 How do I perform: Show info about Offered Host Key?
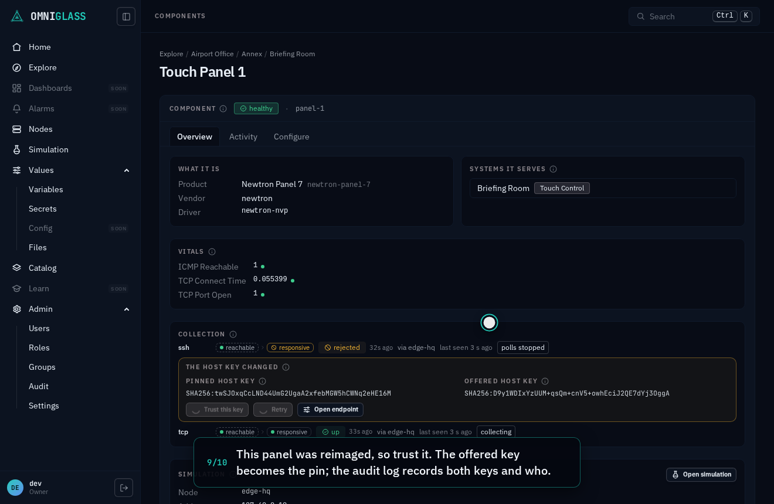545,381
